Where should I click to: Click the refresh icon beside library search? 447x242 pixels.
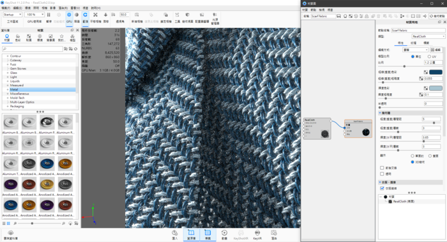tap(76, 49)
